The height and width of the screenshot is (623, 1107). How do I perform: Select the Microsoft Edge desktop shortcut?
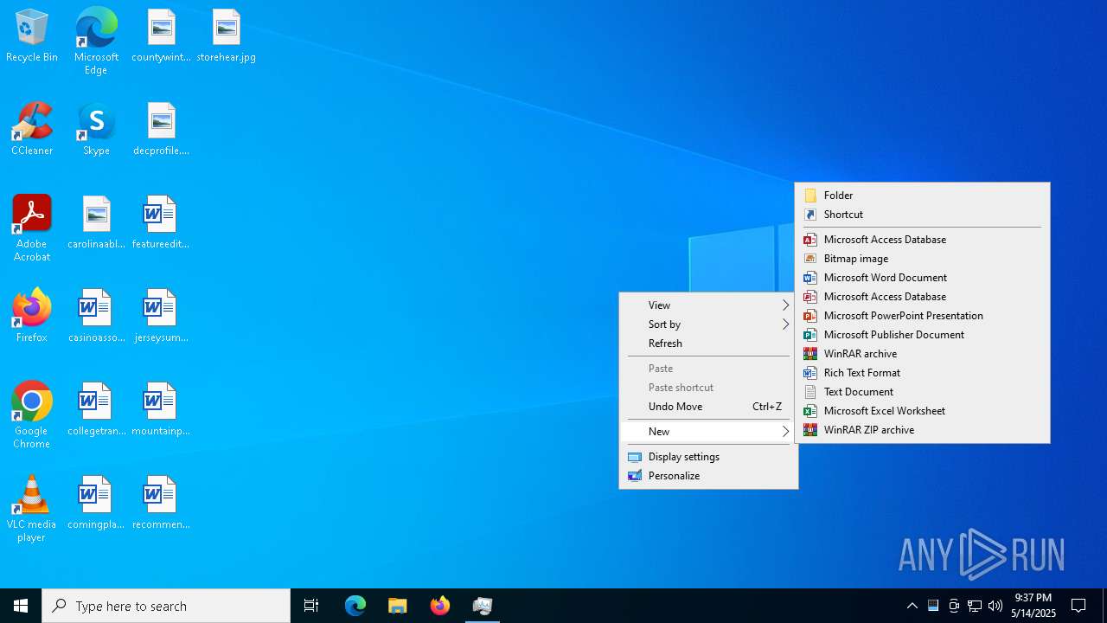96,41
